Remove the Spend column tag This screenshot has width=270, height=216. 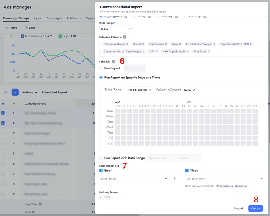(143, 44)
